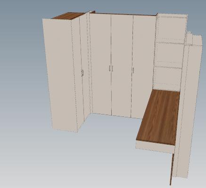Select the beige front apron under desk
The image size is (206, 188).
point(155,147)
